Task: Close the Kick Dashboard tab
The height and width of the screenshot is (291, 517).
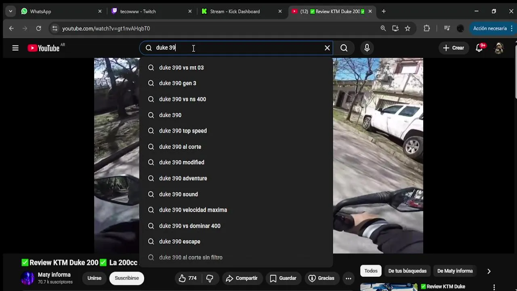Action: (280, 11)
